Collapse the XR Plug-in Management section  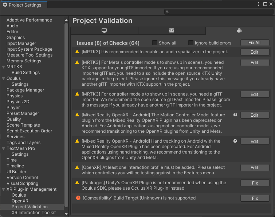[3, 189]
